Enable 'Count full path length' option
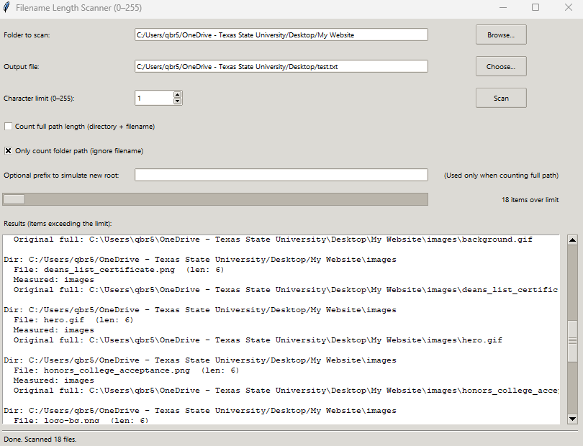 coord(8,125)
